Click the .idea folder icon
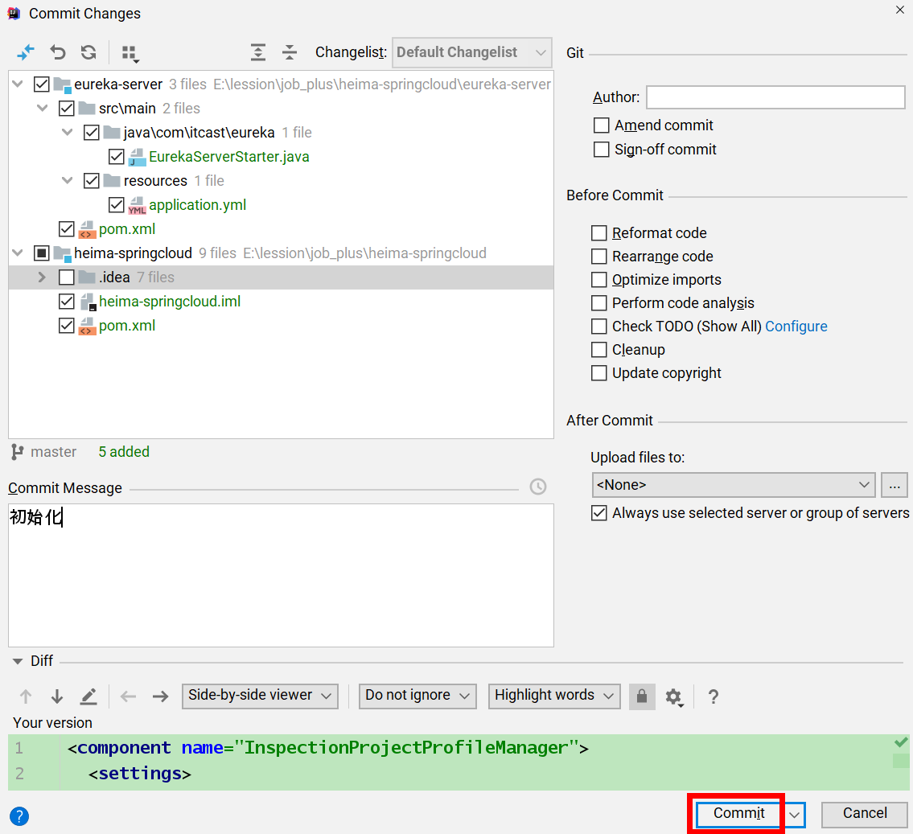 [88, 277]
